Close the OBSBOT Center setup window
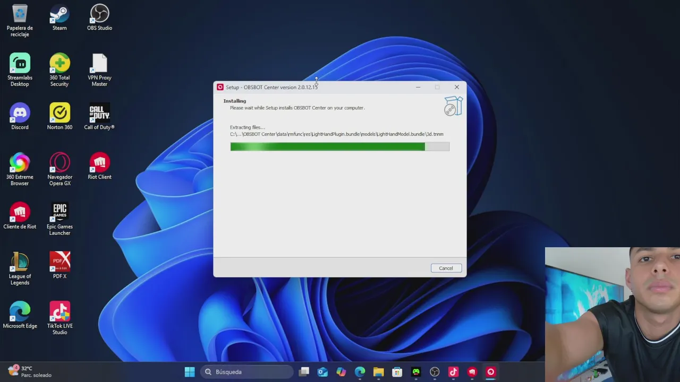The width and height of the screenshot is (680, 382). (x=456, y=87)
